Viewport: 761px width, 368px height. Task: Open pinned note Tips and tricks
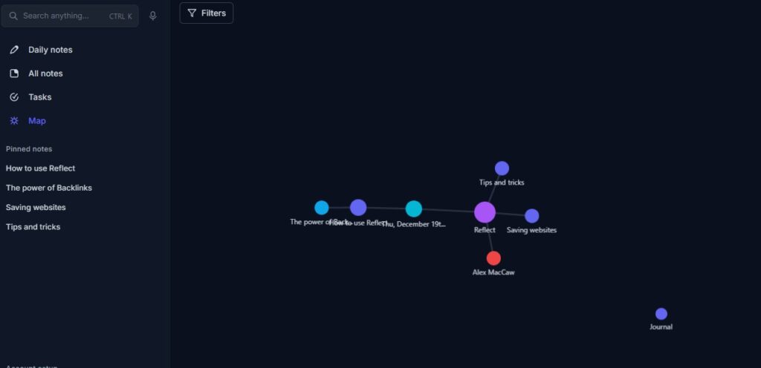33,227
